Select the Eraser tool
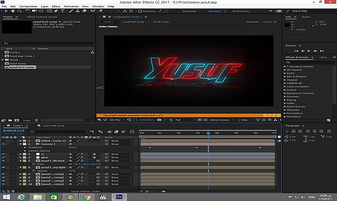The image size is (337, 201). 85,11
